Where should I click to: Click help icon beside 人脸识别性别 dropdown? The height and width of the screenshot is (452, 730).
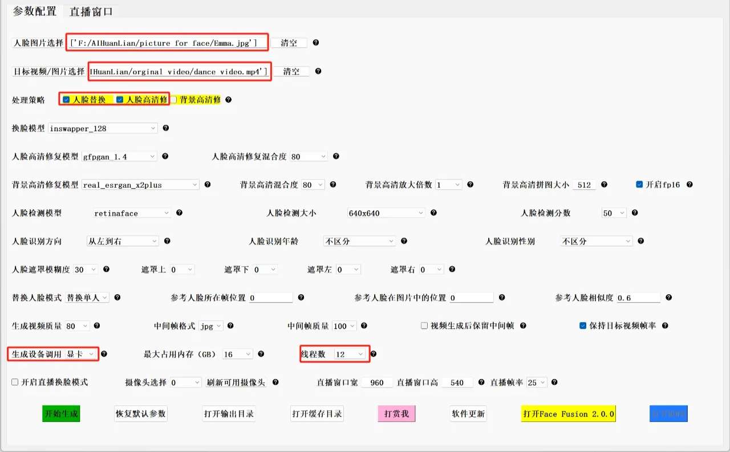tap(641, 241)
